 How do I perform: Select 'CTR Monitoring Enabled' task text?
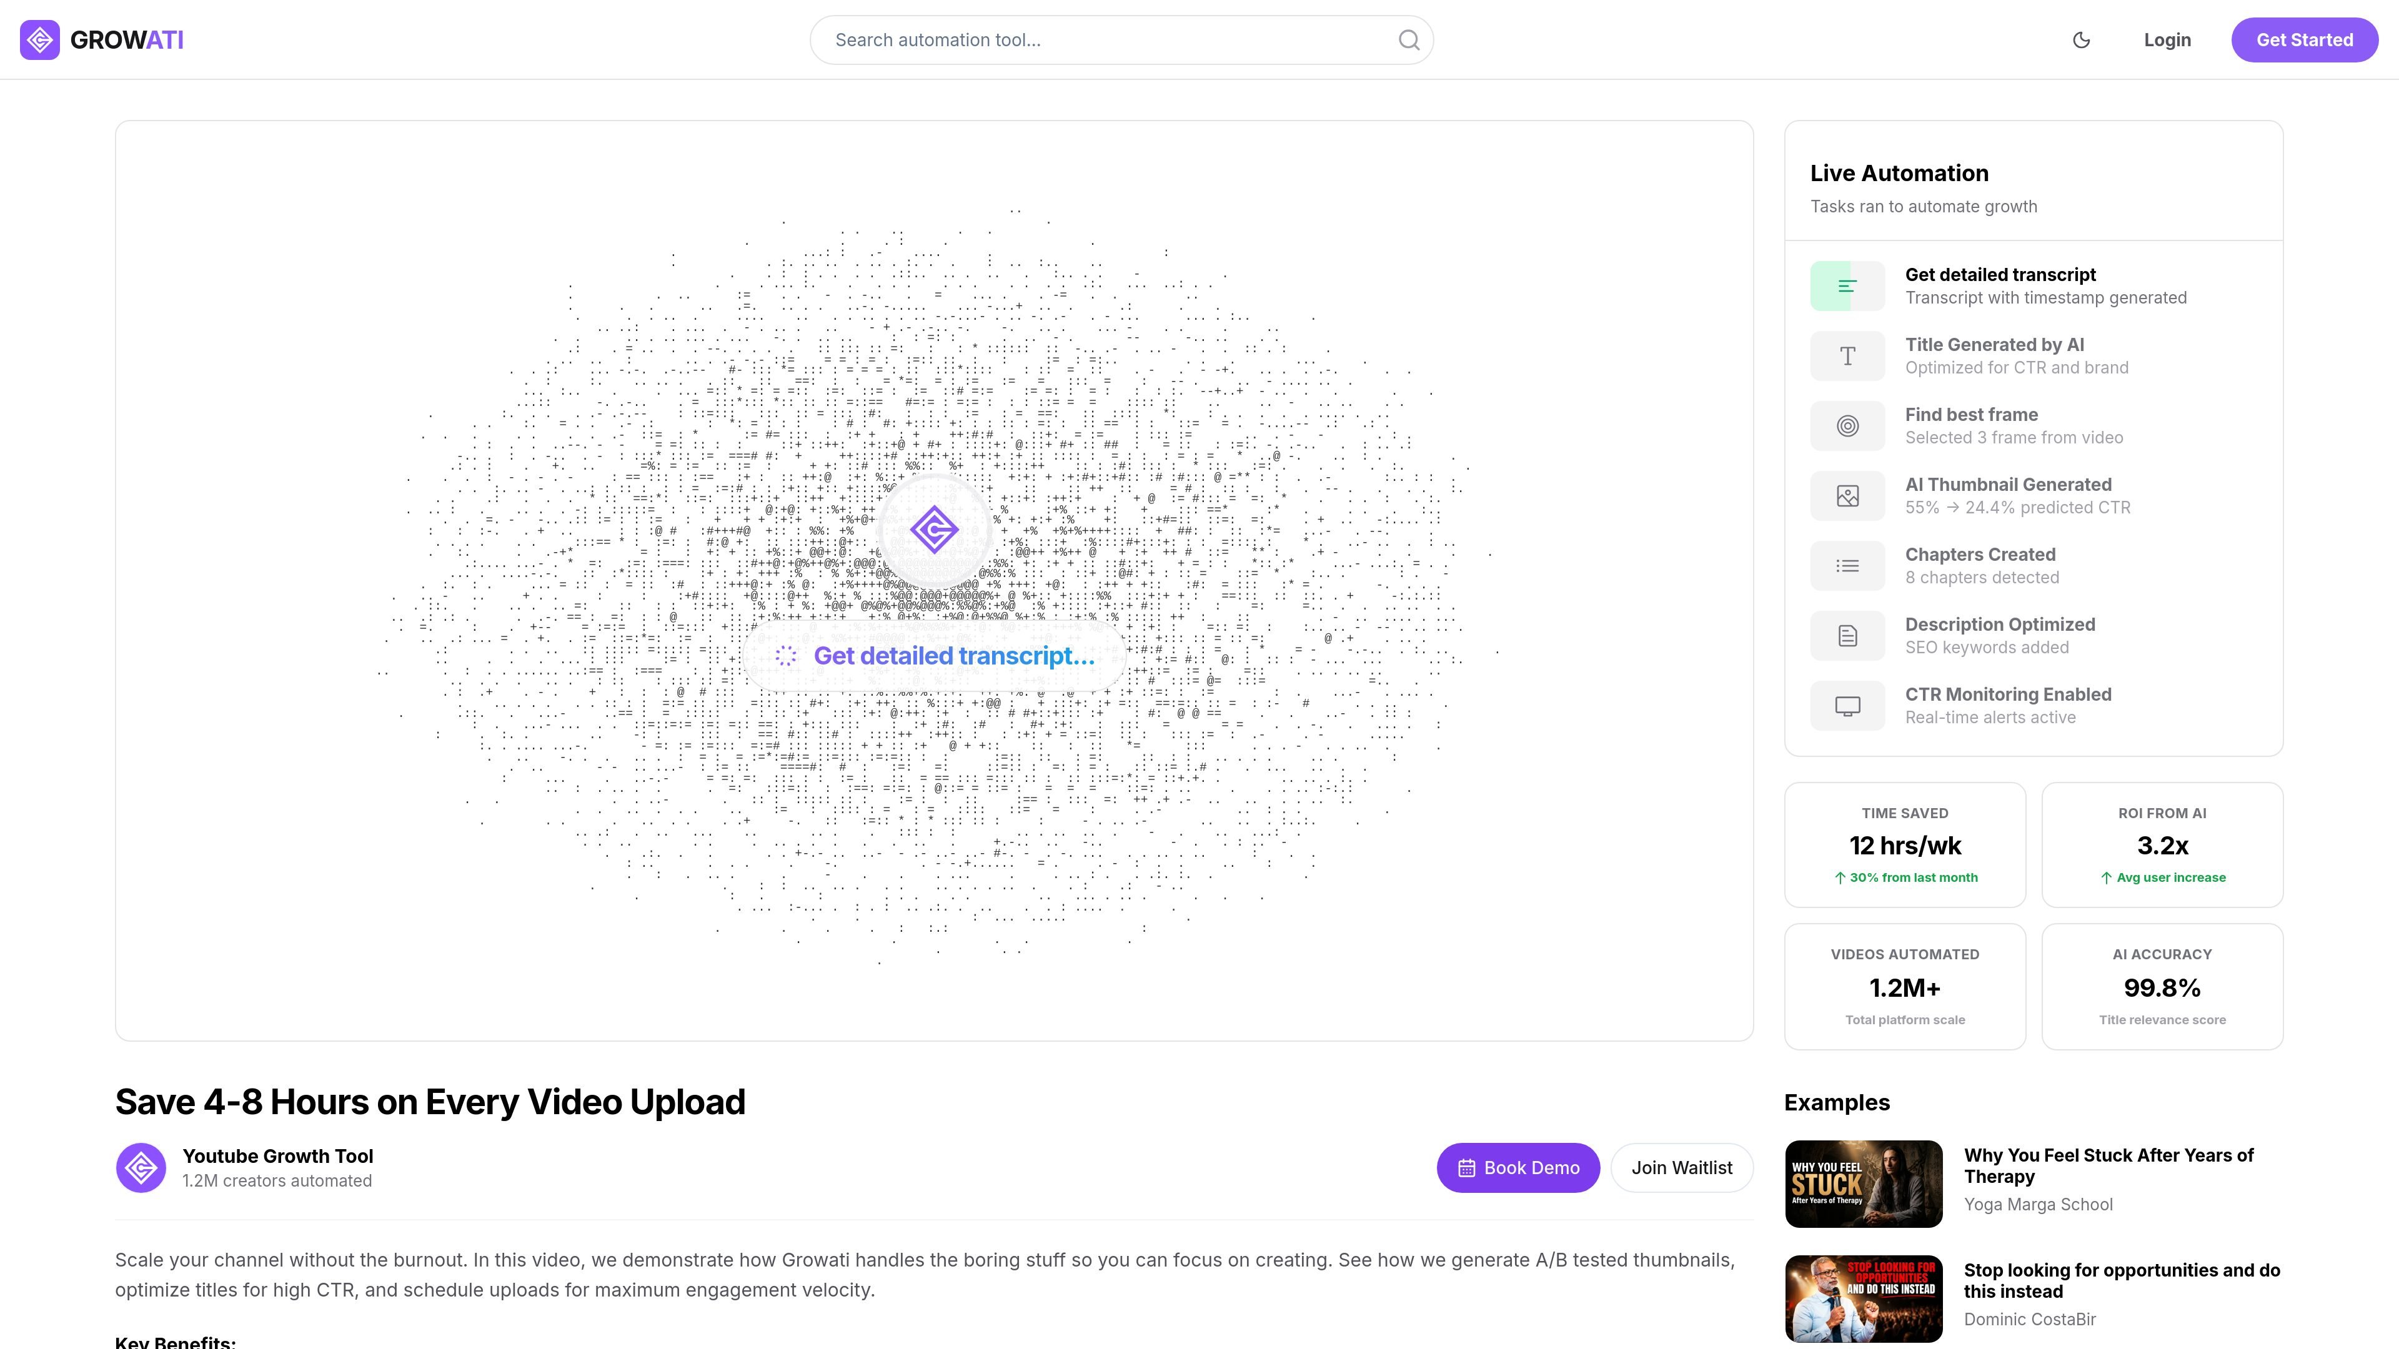tap(2008, 694)
